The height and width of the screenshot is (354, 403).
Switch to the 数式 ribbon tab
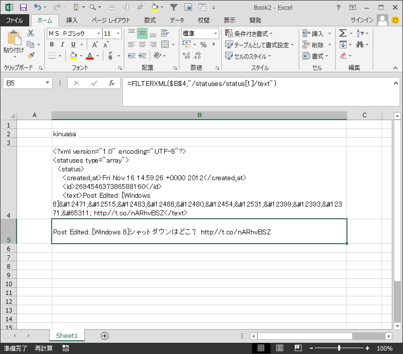click(x=150, y=20)
